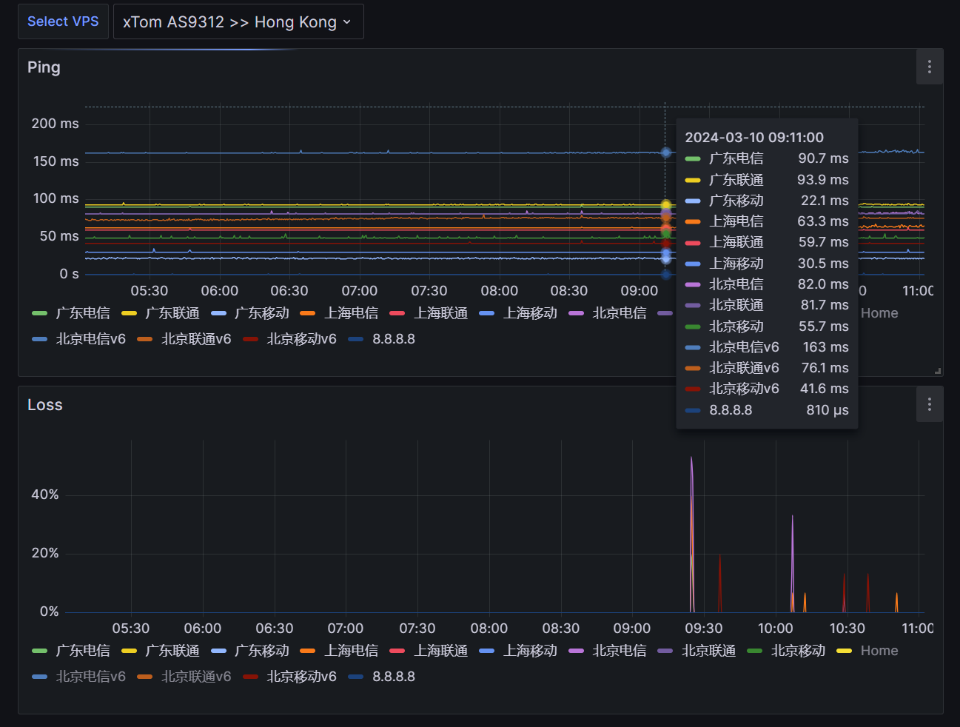Click the hovered 北京电信v6 point at 163 ms
Image resolution: width=960 pixels, height=727 pixels.
(x=665, y=153)
